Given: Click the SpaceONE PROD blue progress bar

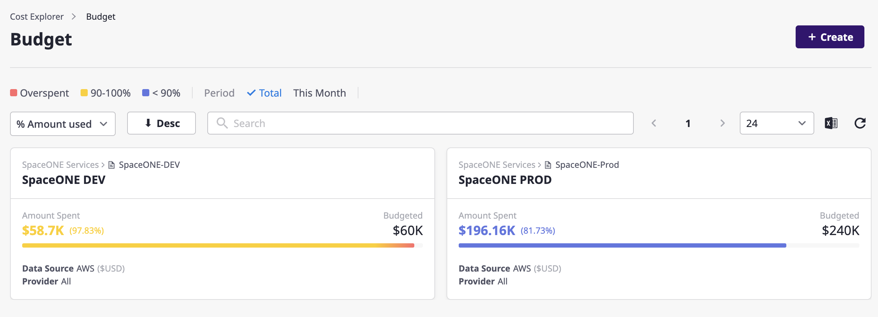Looking at the screenshot, I should click(x=622, y=245).
